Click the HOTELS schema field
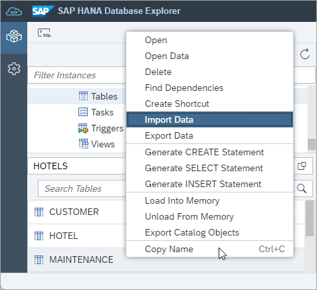 click(77, 166)
